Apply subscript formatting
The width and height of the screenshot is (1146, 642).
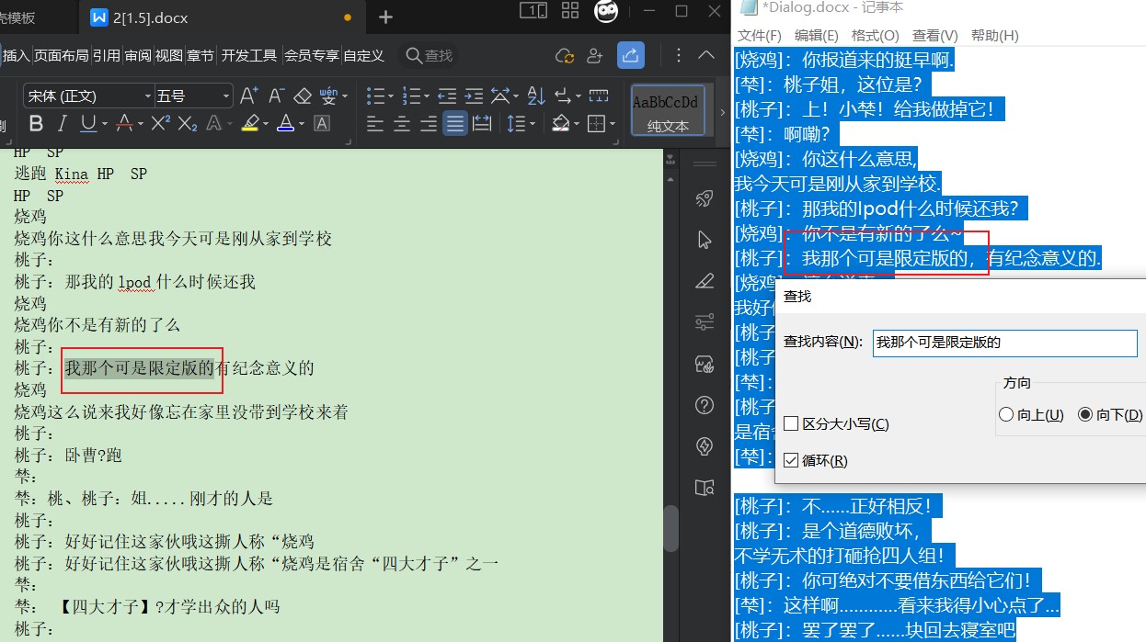[x=187, y=123]
